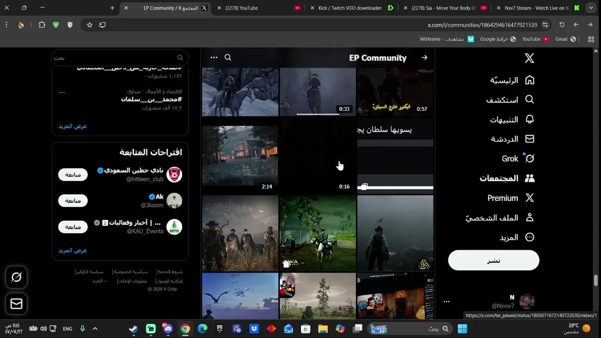This screenshot has height=338, width=601.
Task: Open Dropbox in taskbar
Action: click(254, 329)
